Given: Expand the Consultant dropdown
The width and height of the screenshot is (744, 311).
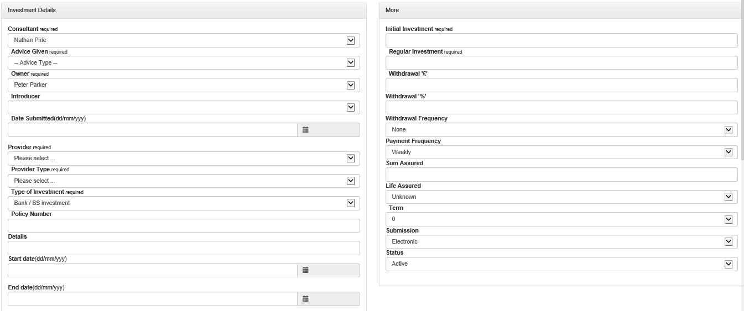Looking at the screenshot, I should click(184, 40).
